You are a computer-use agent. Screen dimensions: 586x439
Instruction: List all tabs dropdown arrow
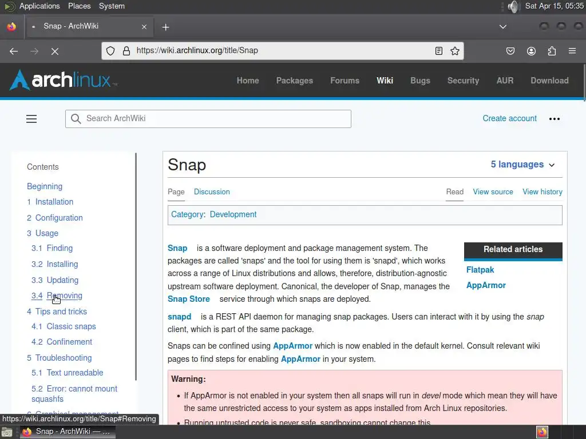coord(503,26)
